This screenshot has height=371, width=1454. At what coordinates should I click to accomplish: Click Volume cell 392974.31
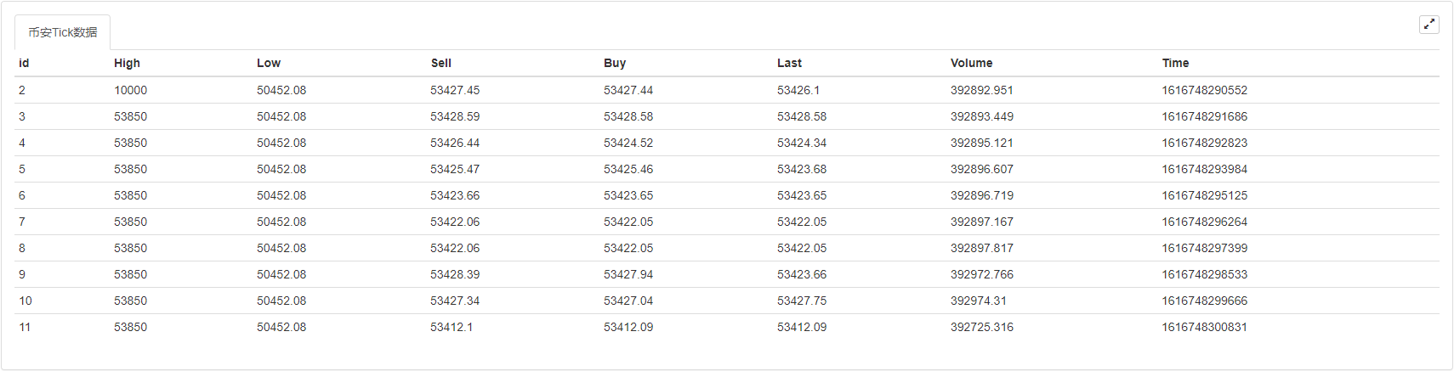tap(979, 301)
